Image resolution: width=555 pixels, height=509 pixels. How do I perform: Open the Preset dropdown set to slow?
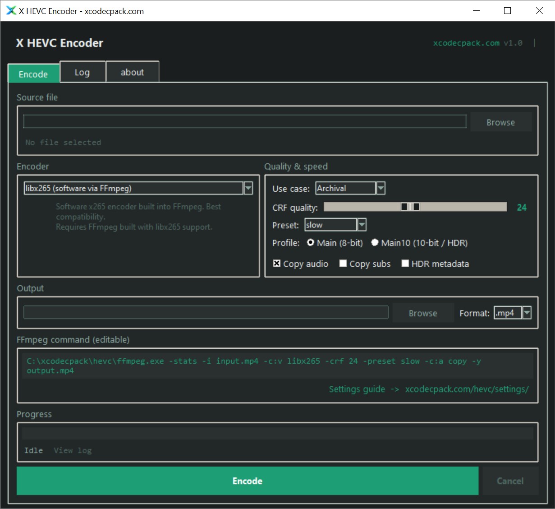click(x=362, y=224)
